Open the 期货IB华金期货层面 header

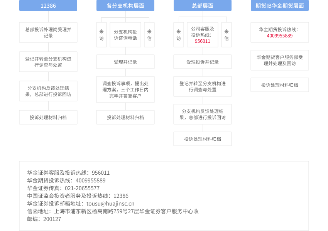point(280,5)
